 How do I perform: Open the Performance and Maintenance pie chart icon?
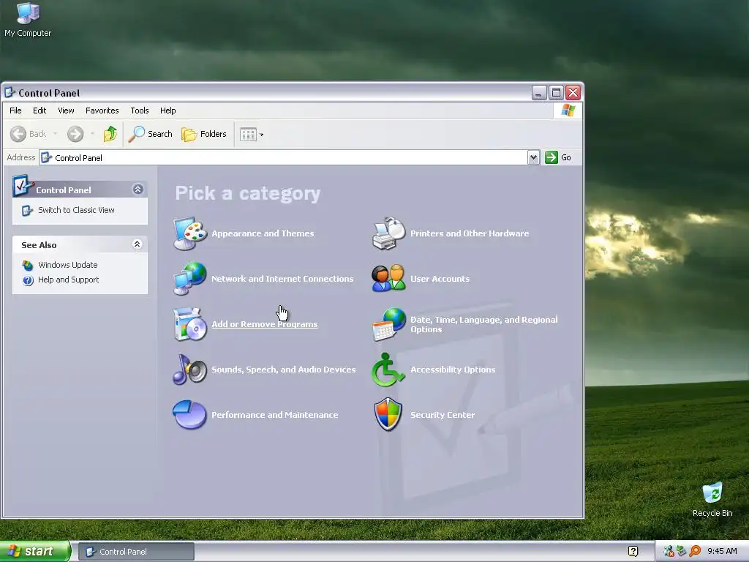189,414
